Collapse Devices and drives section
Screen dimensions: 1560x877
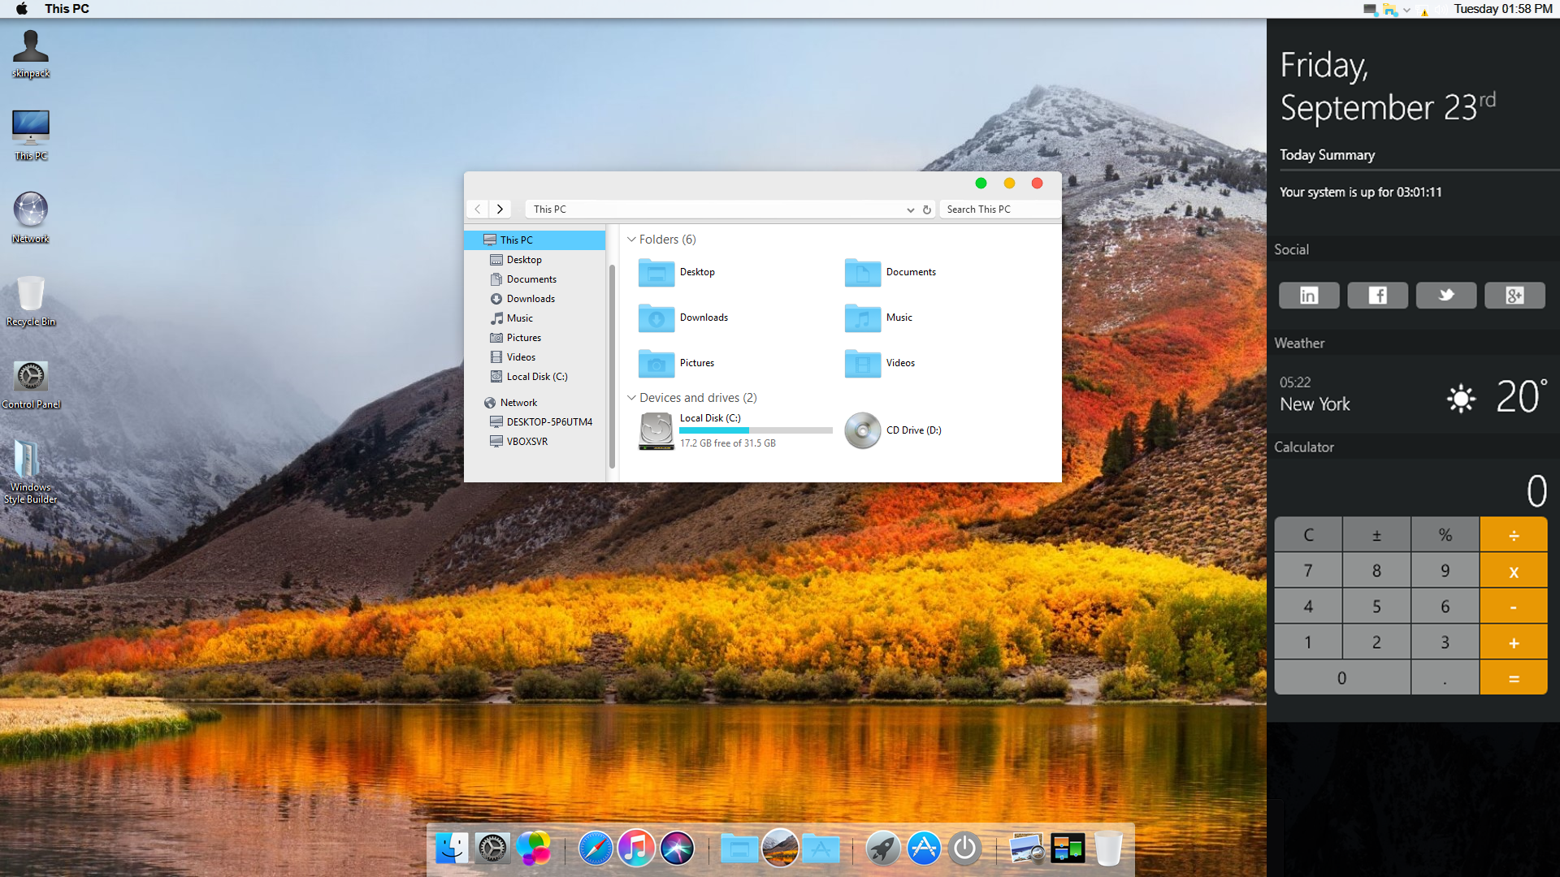tap(631, 399)
